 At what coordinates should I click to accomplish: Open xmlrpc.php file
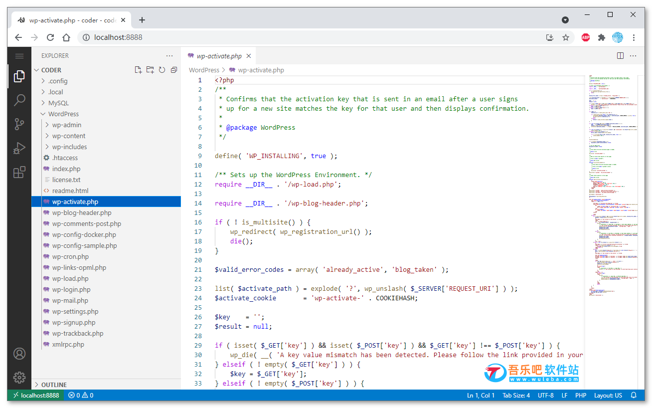[106, 344]
